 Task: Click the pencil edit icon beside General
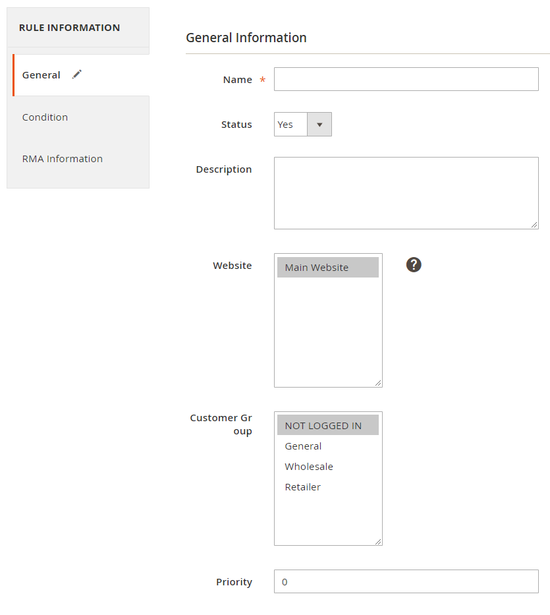77,74
